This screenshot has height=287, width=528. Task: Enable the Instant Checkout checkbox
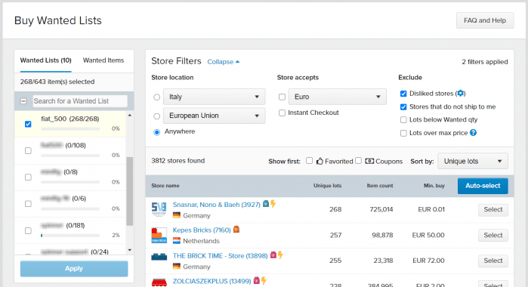(283, 113)
